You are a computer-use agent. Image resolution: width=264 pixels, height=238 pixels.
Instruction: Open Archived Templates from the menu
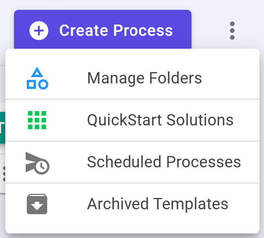132,204
